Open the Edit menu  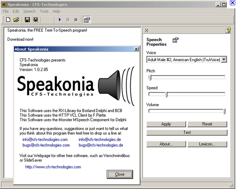[x=16, y=11]
